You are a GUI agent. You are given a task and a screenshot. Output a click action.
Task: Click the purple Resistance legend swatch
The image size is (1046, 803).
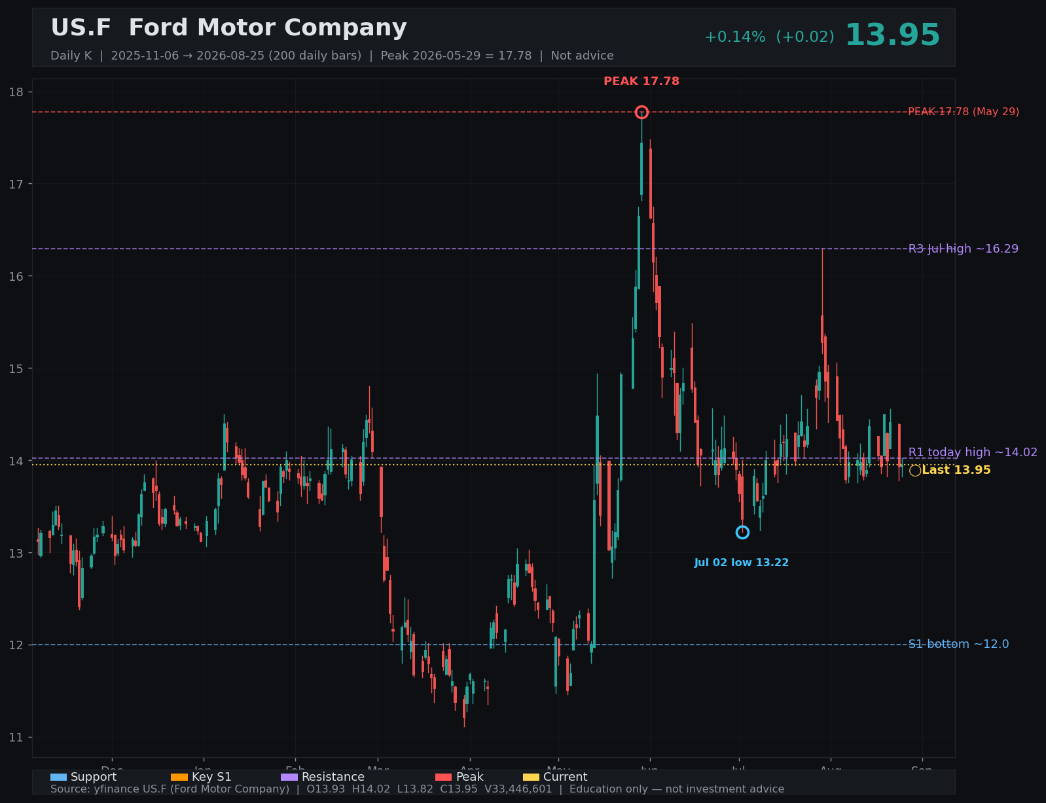[x=289, y=777]
